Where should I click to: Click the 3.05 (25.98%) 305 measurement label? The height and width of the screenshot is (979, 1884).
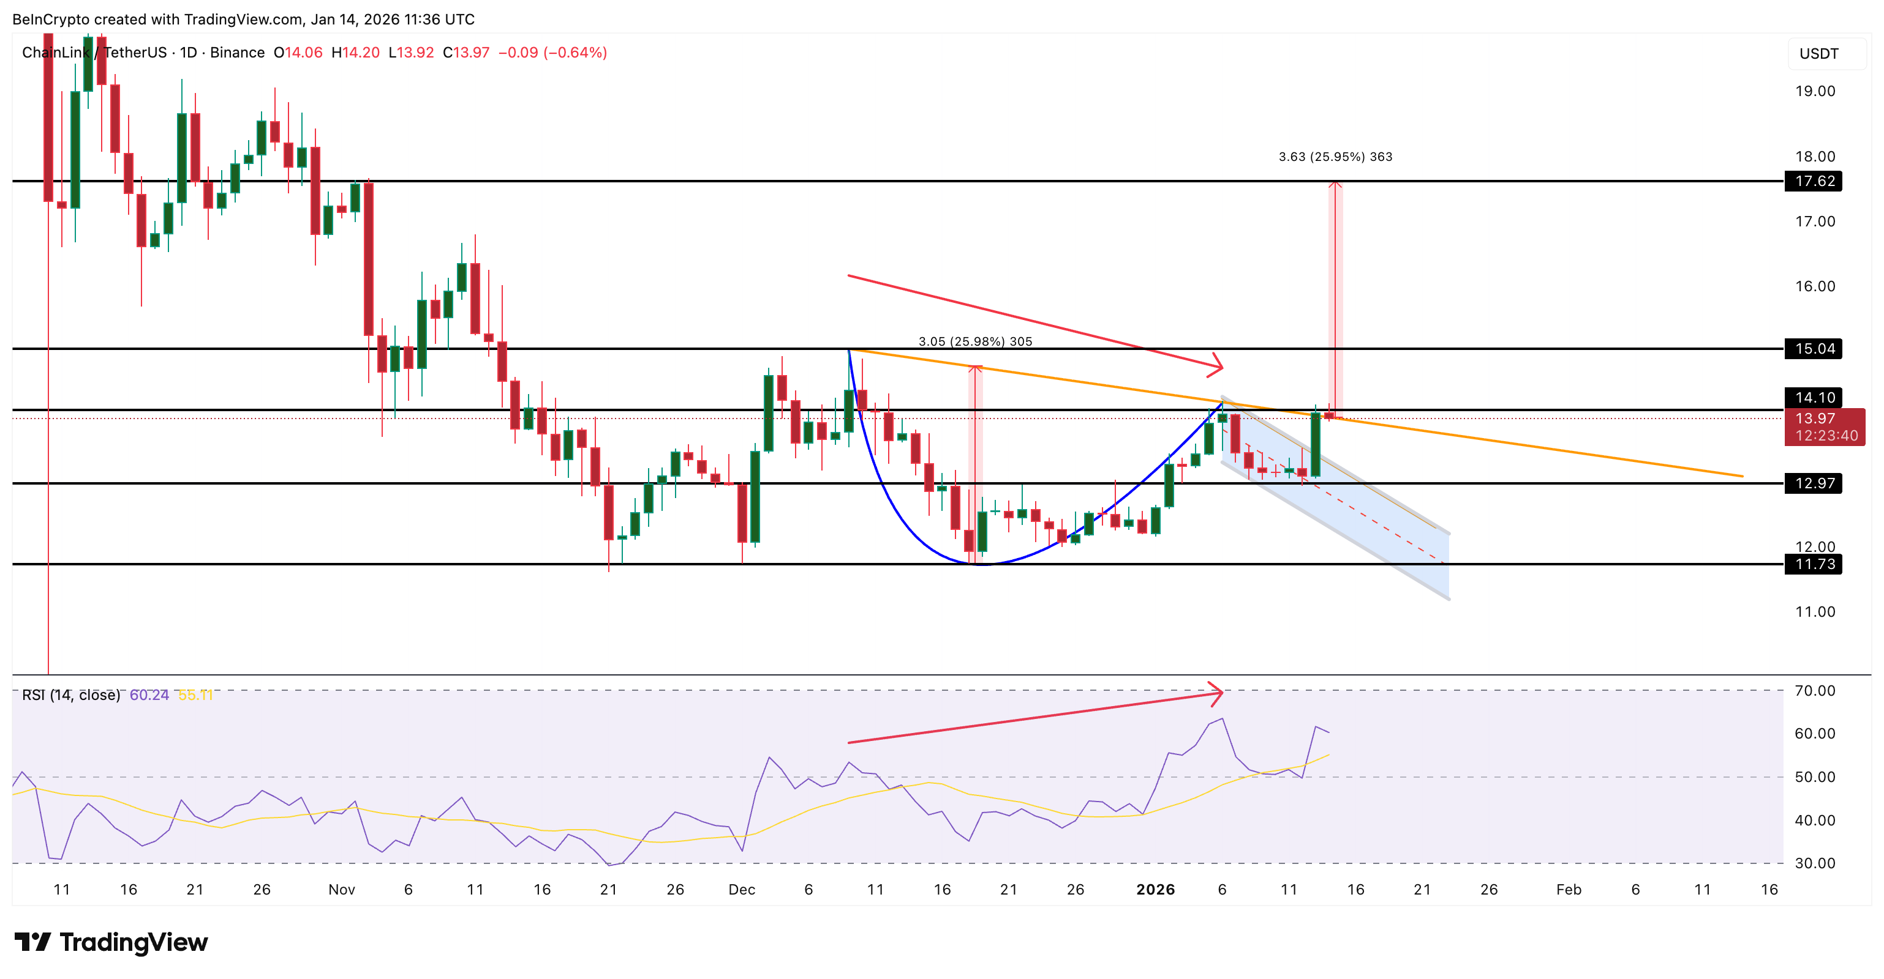tap(975, 341)
